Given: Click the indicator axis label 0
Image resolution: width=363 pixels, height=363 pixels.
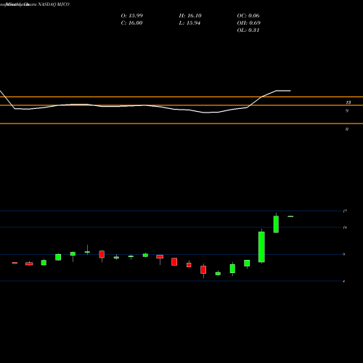Looking at the screenshot, I should (x=347, y=129).
